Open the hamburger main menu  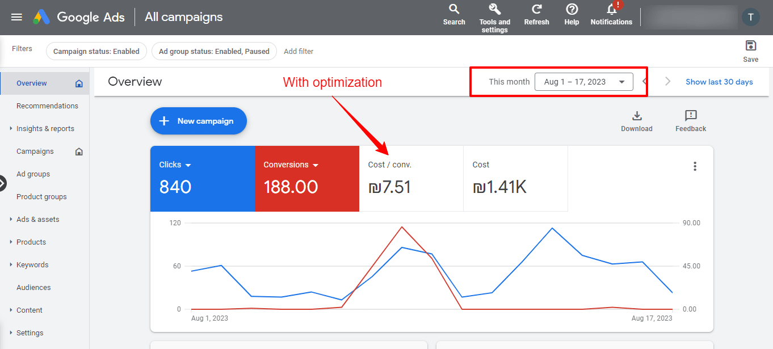(16, 17)
